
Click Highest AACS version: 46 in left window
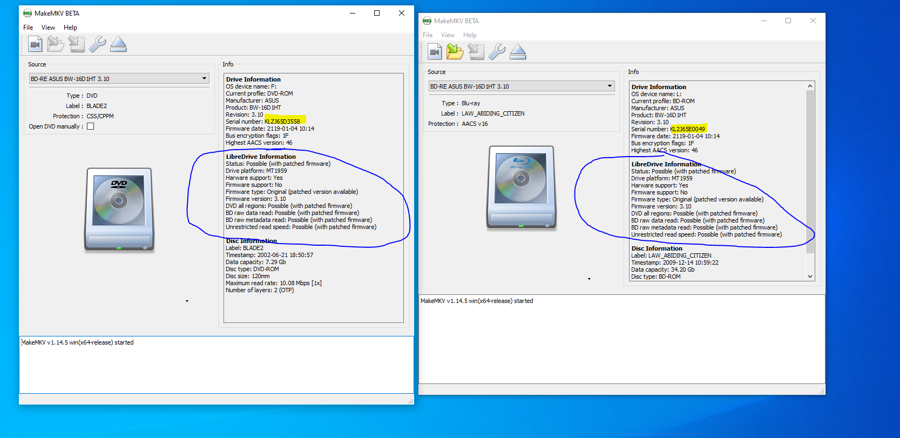pyautogui.click(x=259, y=143)
